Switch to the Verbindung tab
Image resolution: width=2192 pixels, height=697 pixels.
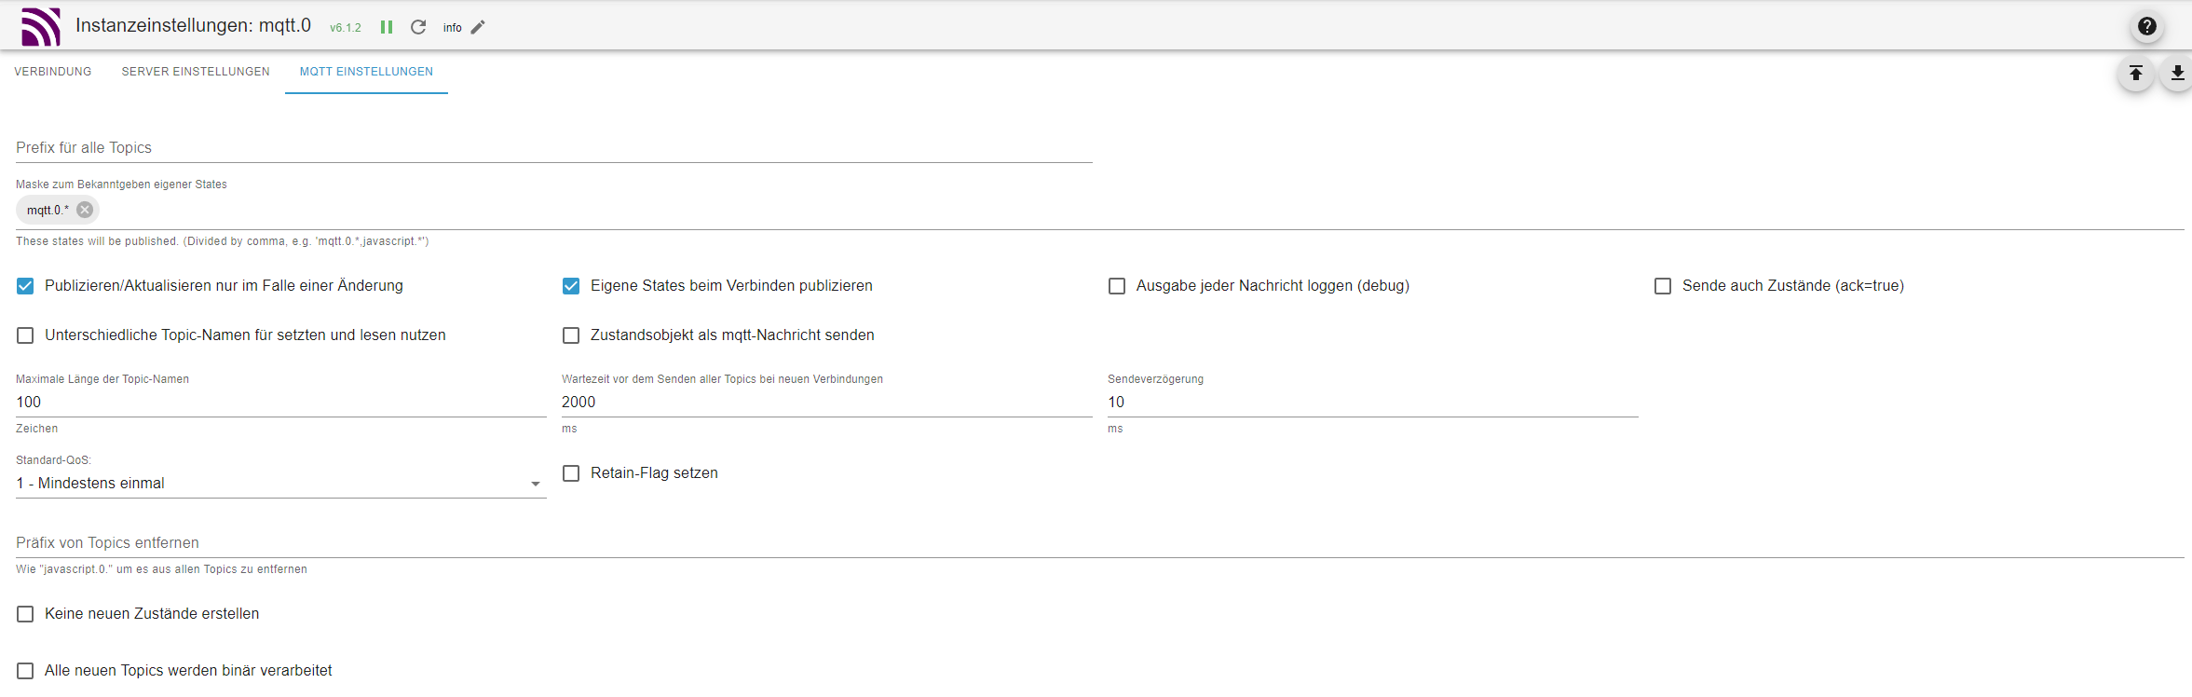53,72
